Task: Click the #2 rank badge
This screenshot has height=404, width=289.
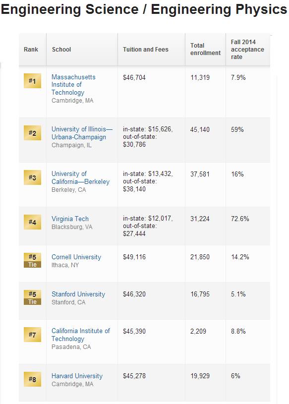Action: tap(32, 133)
